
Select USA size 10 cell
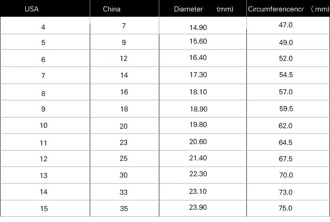coord(43,126)
